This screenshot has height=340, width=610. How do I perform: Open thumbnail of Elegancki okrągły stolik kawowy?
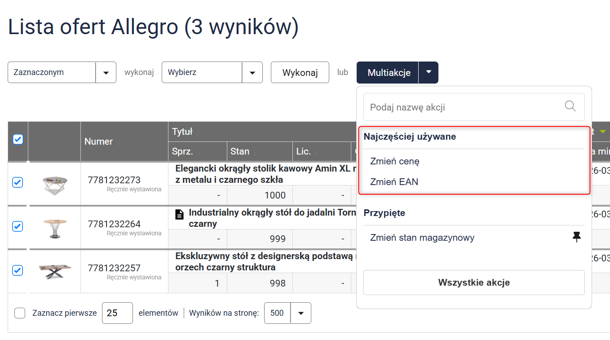[x=54, y=184]
